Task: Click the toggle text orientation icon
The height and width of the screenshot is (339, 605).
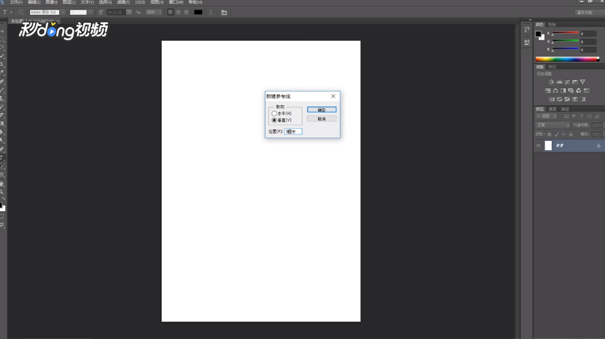Action: (21, 12)
